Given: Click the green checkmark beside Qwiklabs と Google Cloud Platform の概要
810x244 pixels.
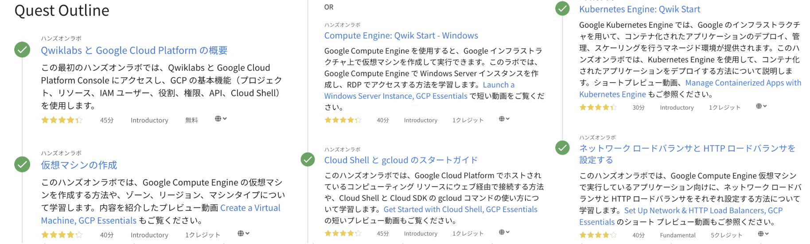Looking at the screenshot, I should (x=22, y=50).
